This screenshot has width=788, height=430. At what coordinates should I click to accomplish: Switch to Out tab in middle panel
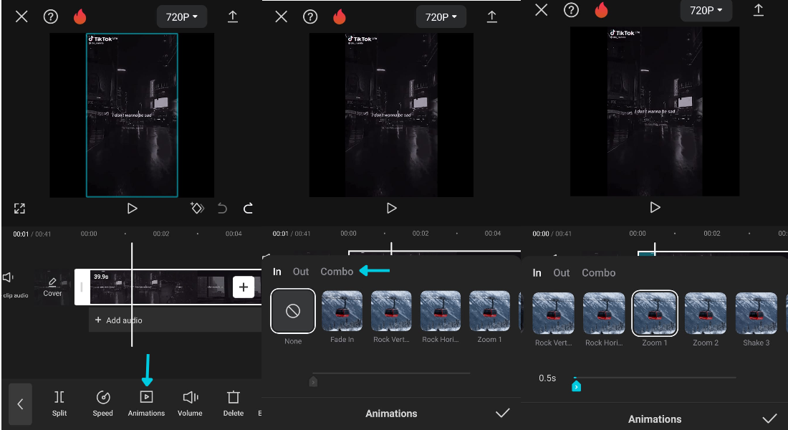301,272
